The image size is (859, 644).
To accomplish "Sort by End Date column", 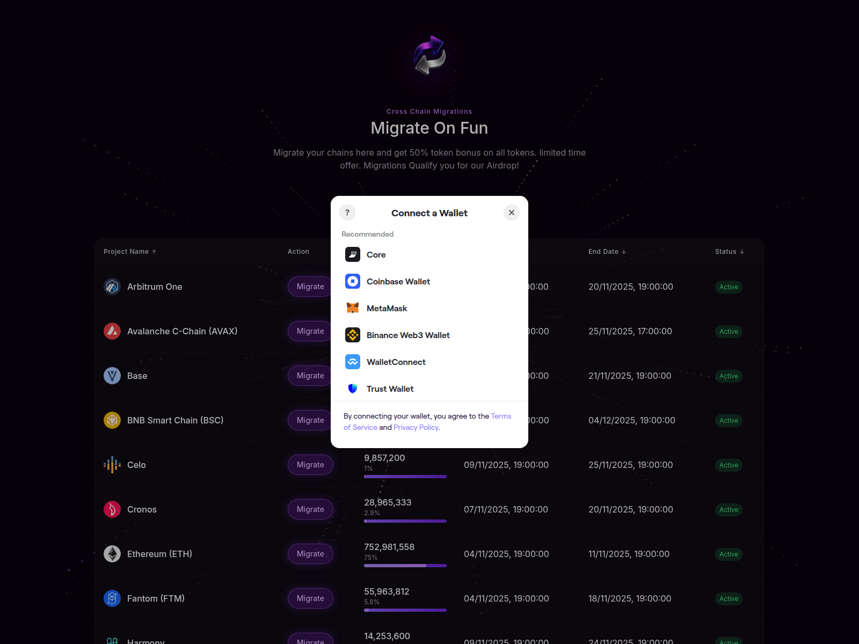I will (x=607, y=252).
